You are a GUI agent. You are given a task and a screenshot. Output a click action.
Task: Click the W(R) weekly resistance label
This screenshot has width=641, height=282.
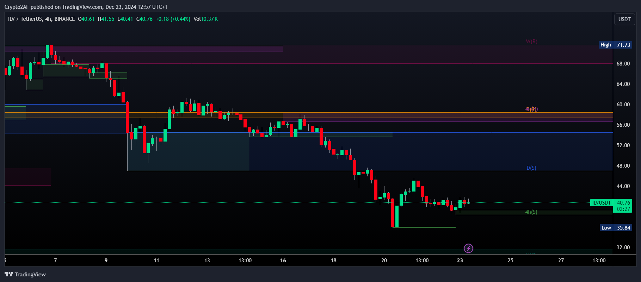[x=531, y=42]
